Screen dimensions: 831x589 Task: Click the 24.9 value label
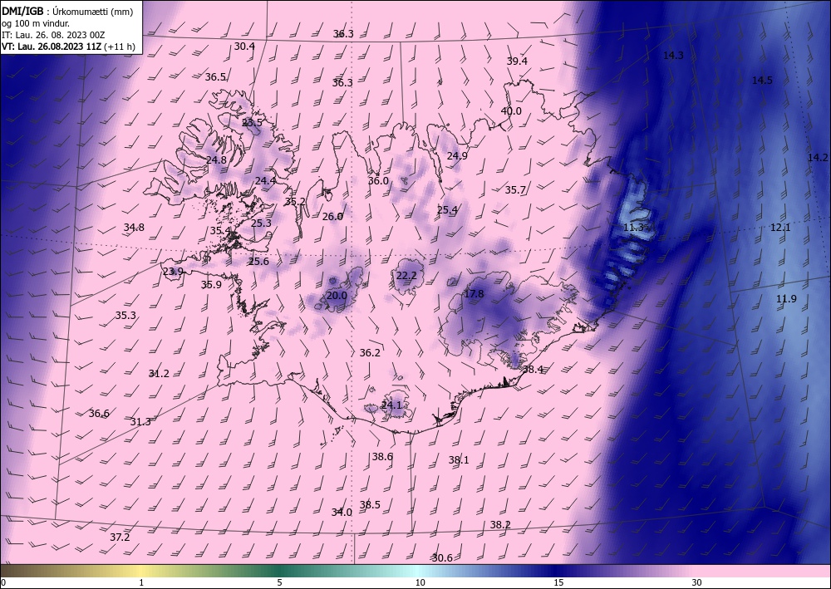click(x=457, y=155)
